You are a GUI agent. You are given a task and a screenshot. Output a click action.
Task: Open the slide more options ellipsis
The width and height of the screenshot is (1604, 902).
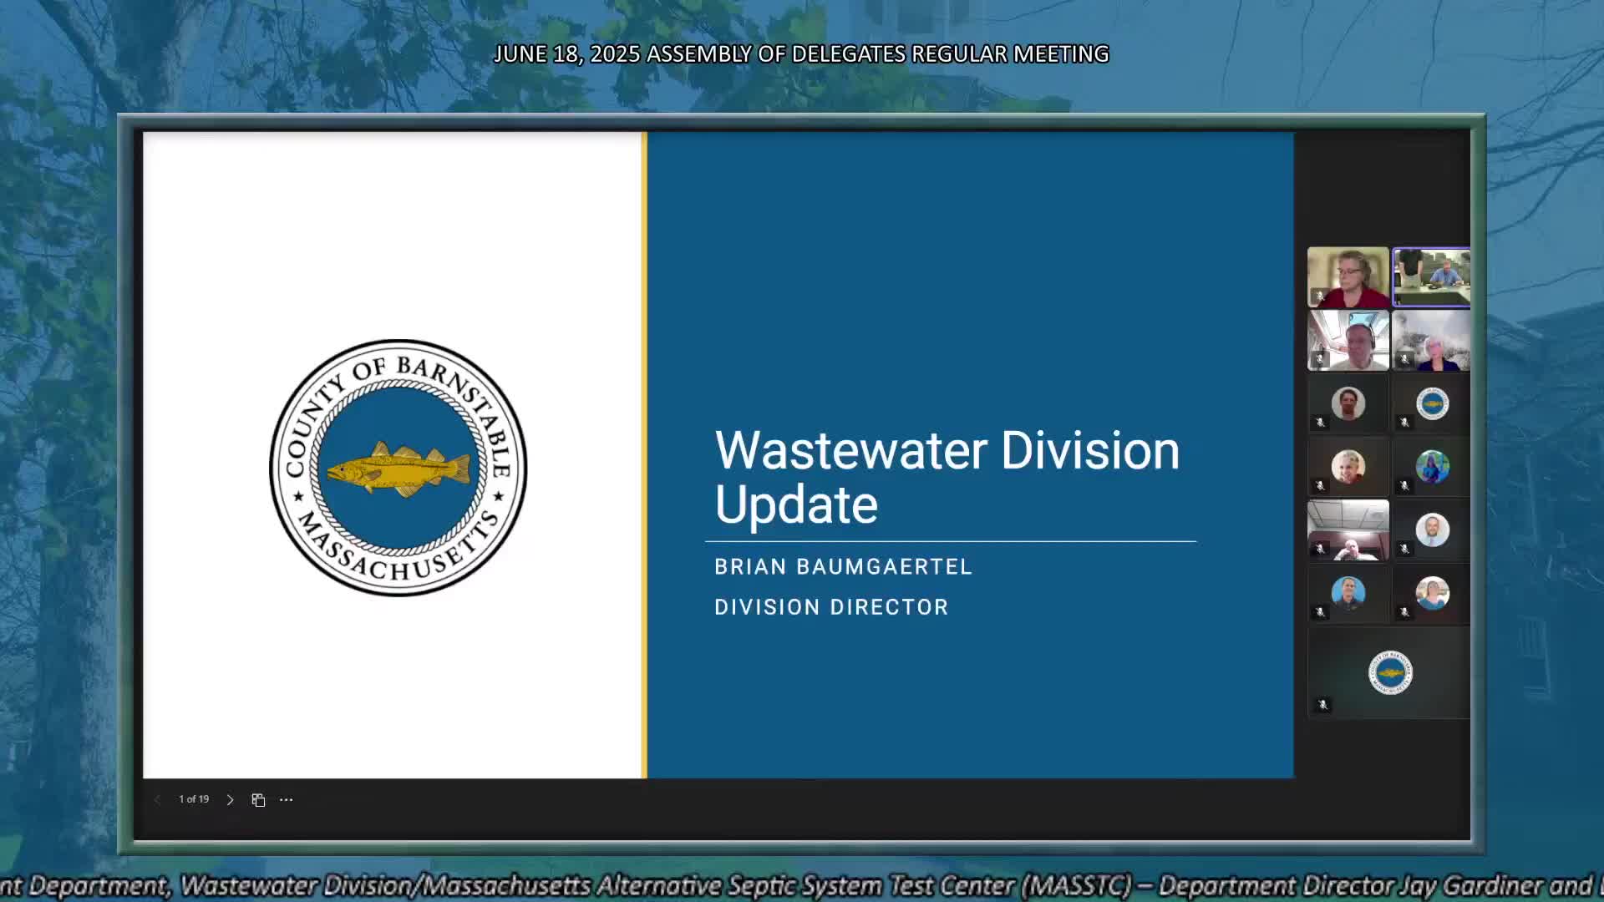pyautogui.click(x=287, y=800)
